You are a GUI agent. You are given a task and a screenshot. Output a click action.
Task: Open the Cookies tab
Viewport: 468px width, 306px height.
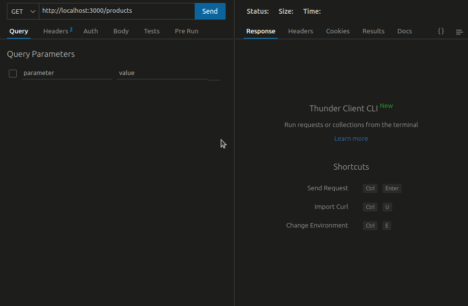(x=338, y=31)
